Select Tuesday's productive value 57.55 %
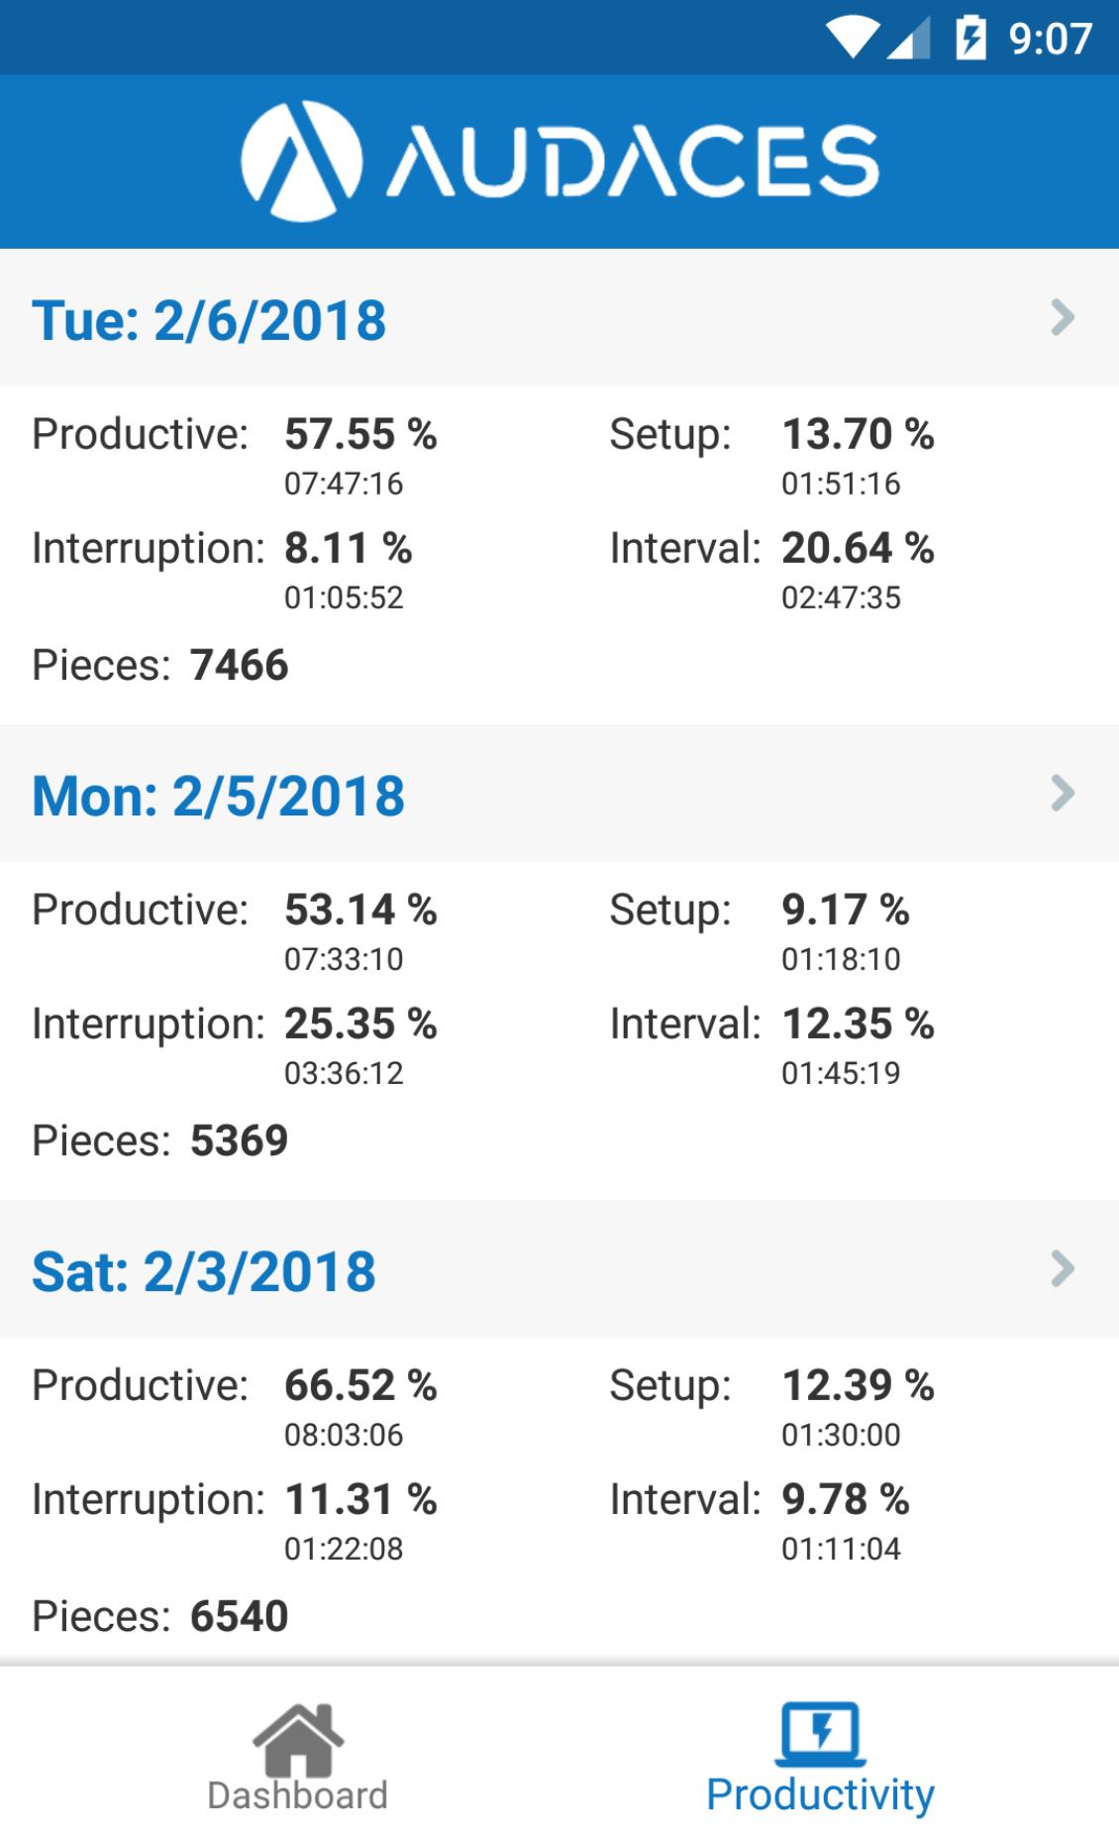 pos(360,434)
